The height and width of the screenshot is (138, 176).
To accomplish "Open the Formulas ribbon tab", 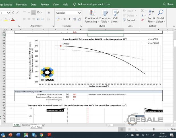I will pos(21,4).
